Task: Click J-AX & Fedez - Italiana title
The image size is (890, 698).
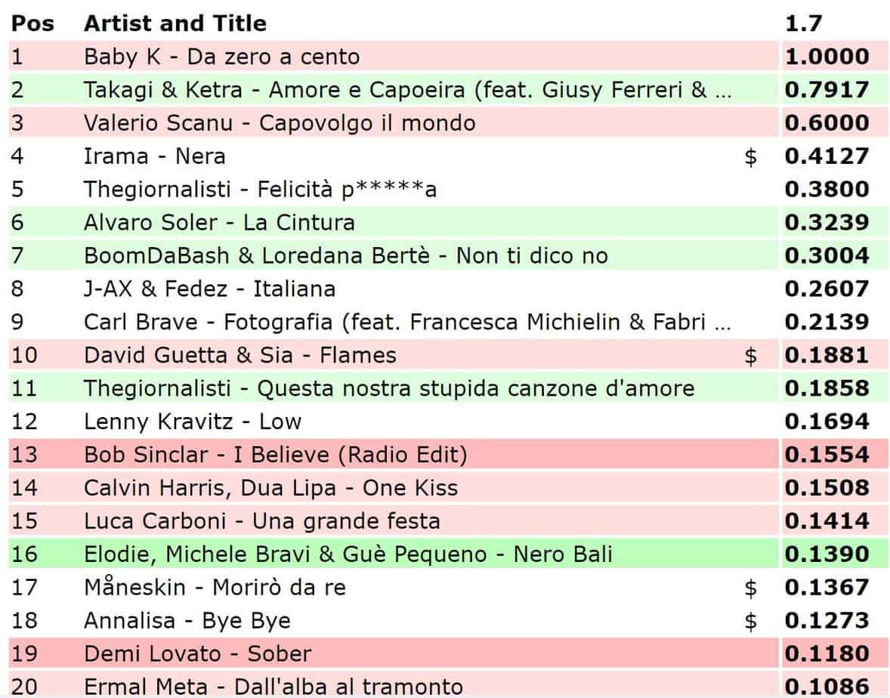Action: (x=209, y=289)
